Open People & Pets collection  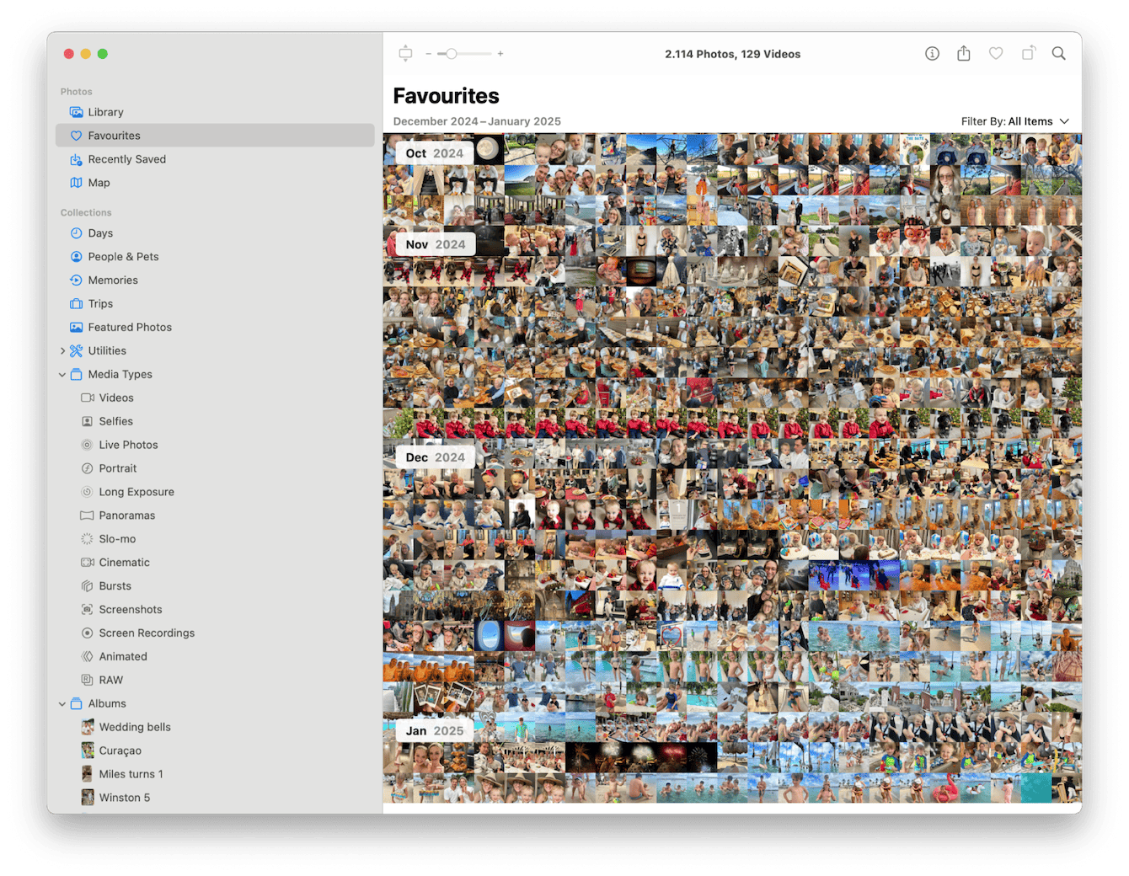coord(123,257)
